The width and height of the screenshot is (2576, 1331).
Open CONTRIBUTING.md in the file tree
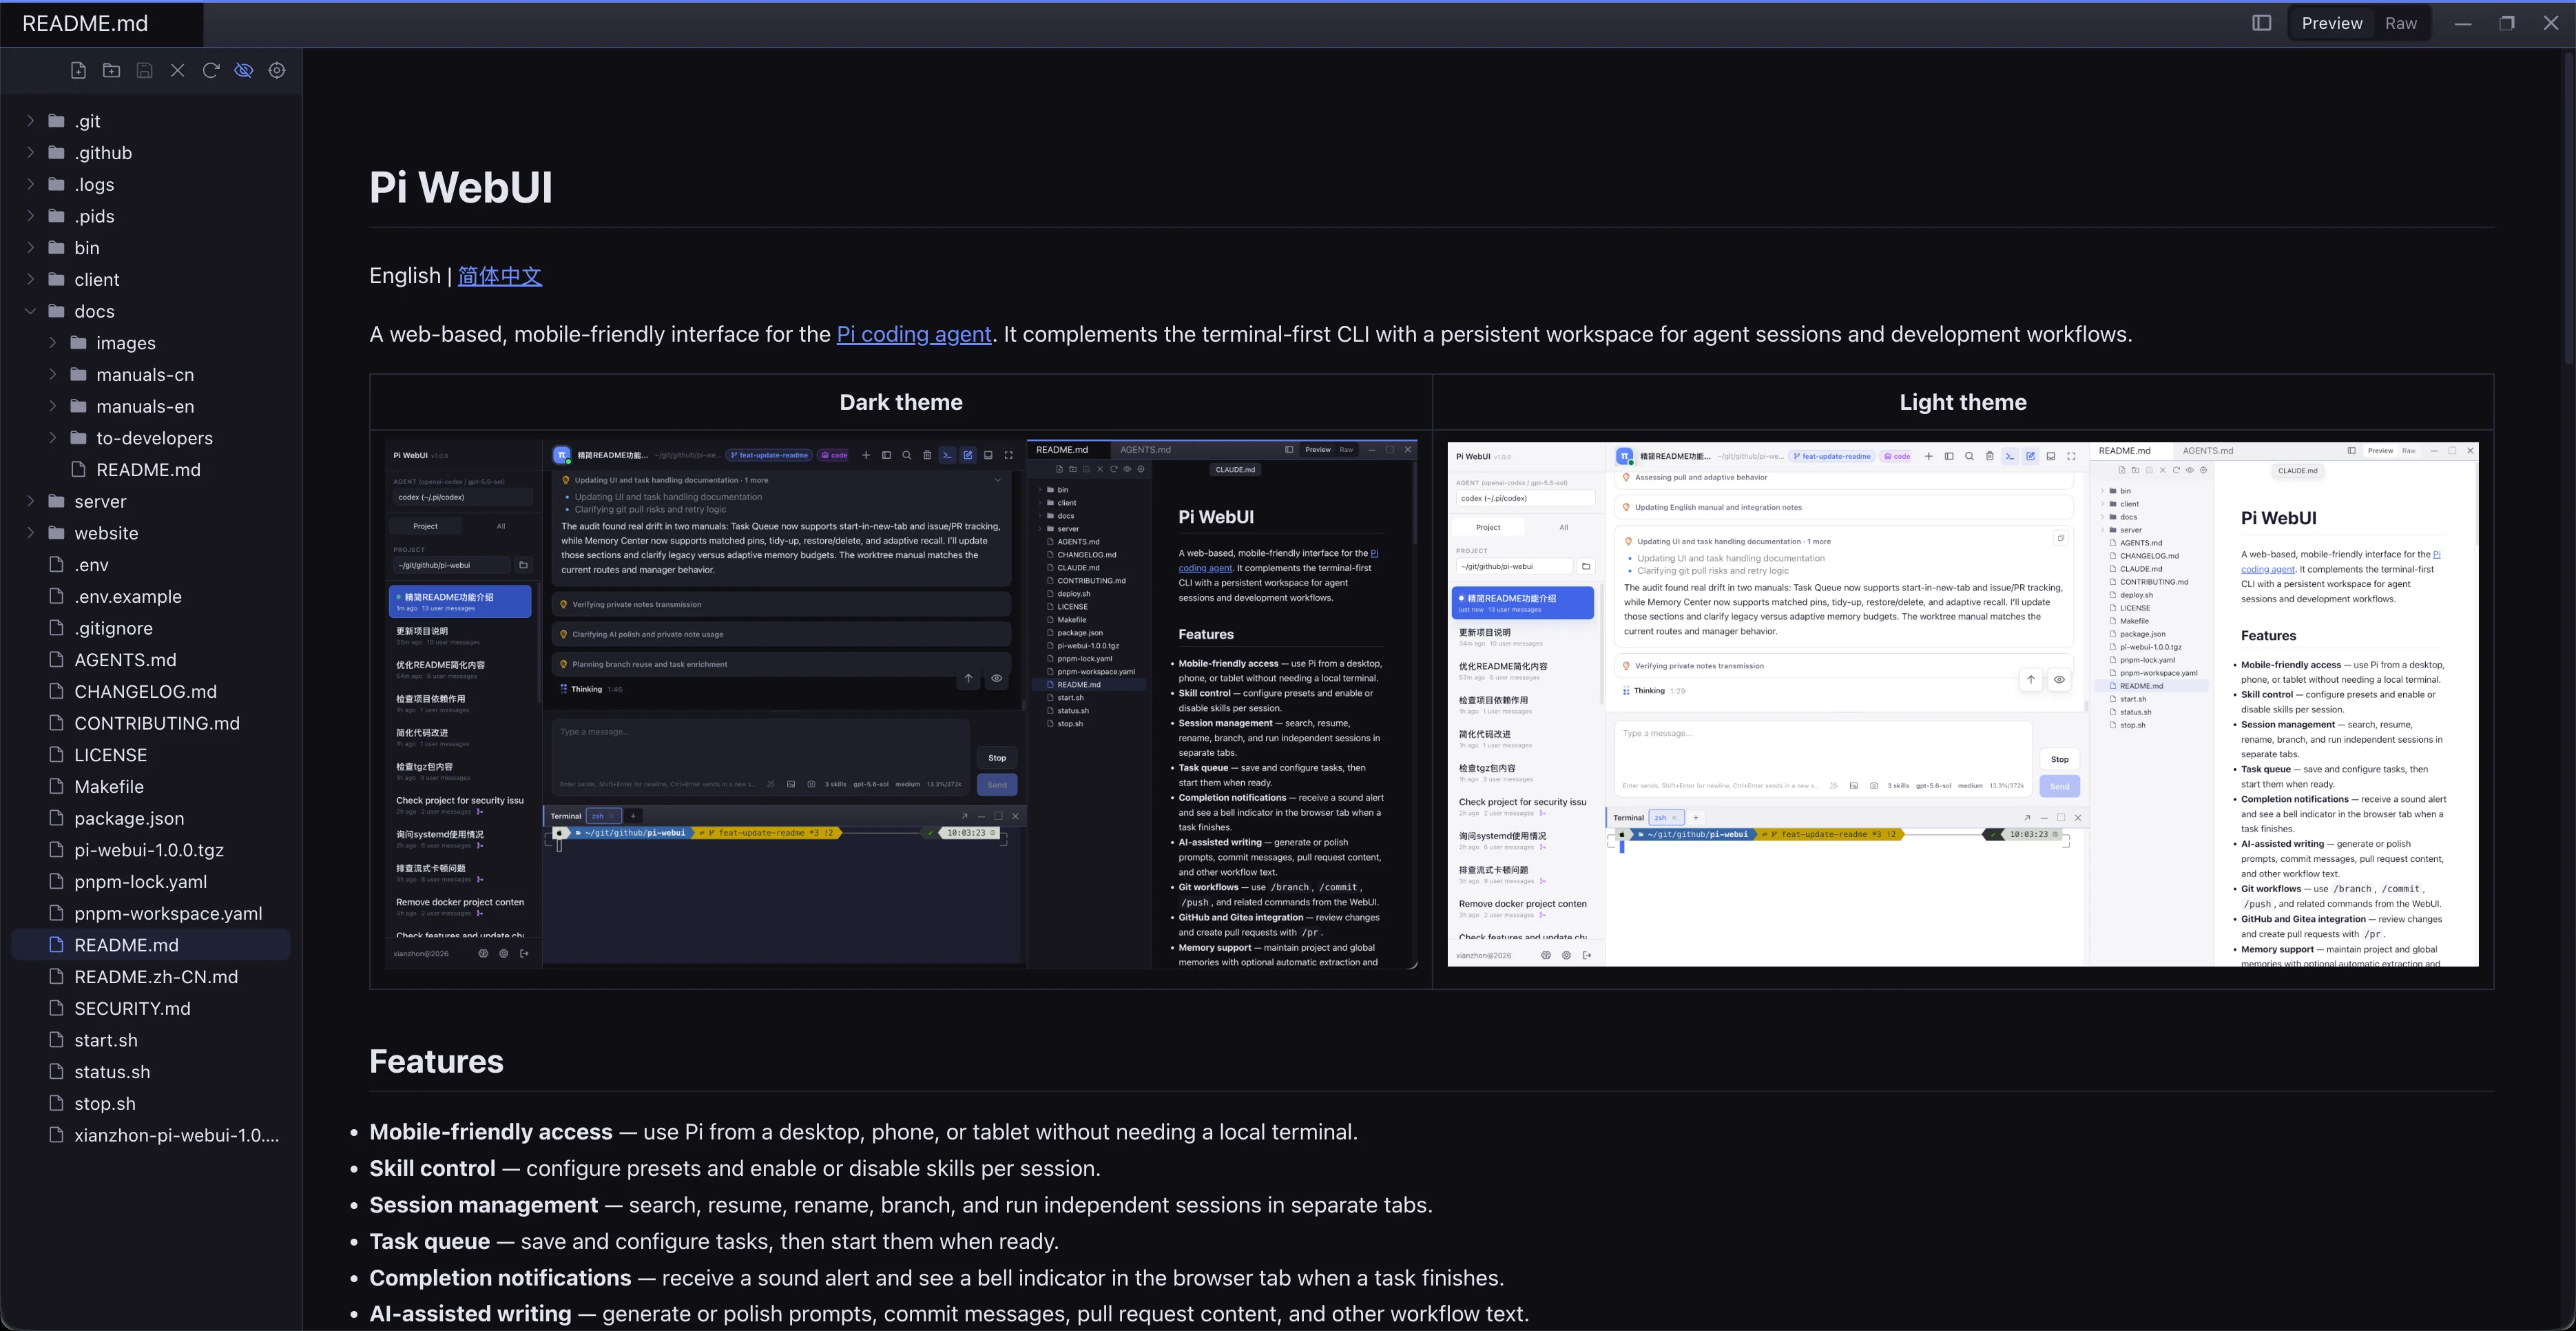coord(150,723)
